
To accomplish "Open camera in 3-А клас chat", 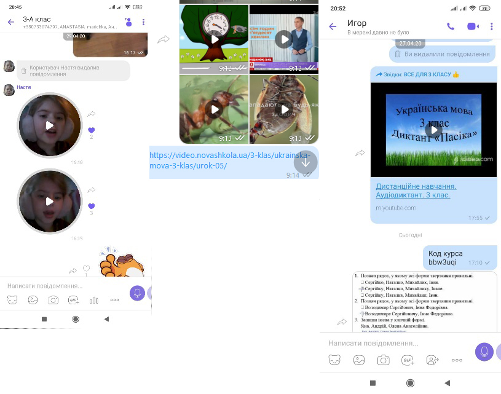I will click(x=53, y=300).
